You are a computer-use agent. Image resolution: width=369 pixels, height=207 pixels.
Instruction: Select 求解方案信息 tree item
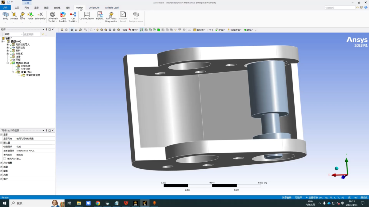pyautogui.click(x=33, y=75)
